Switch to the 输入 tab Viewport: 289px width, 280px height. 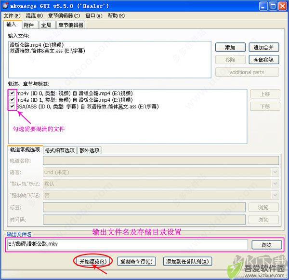point(12,25)
